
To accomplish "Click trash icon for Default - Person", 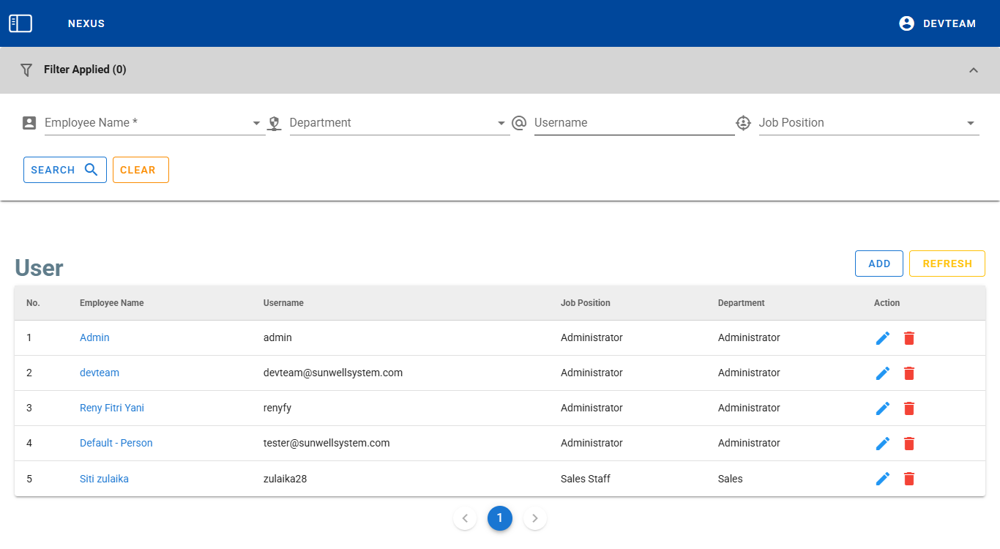I will coord(909,444).
